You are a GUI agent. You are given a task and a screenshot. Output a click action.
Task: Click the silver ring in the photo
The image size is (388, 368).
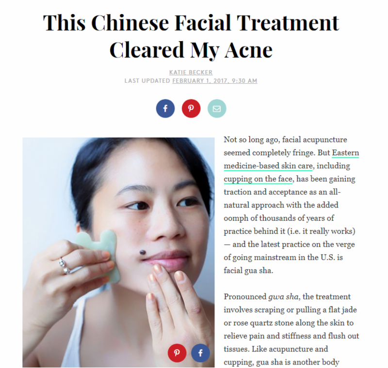coord(64,265)
